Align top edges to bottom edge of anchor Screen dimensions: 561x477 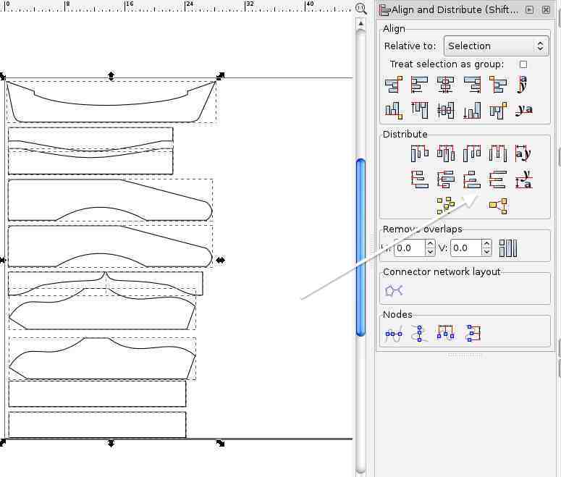pyautogui.click(x=498, y=110)
